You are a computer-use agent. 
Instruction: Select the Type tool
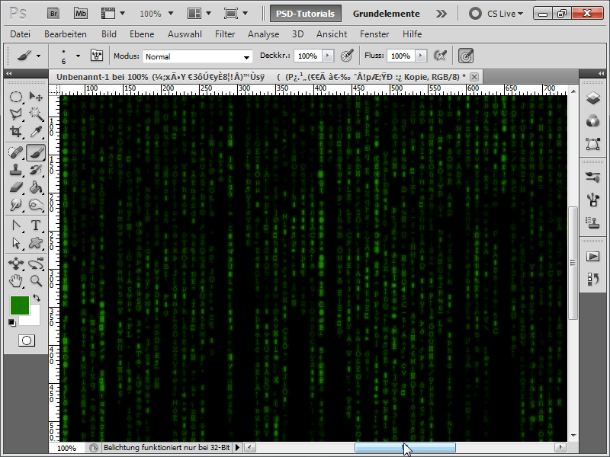point(36,225)
